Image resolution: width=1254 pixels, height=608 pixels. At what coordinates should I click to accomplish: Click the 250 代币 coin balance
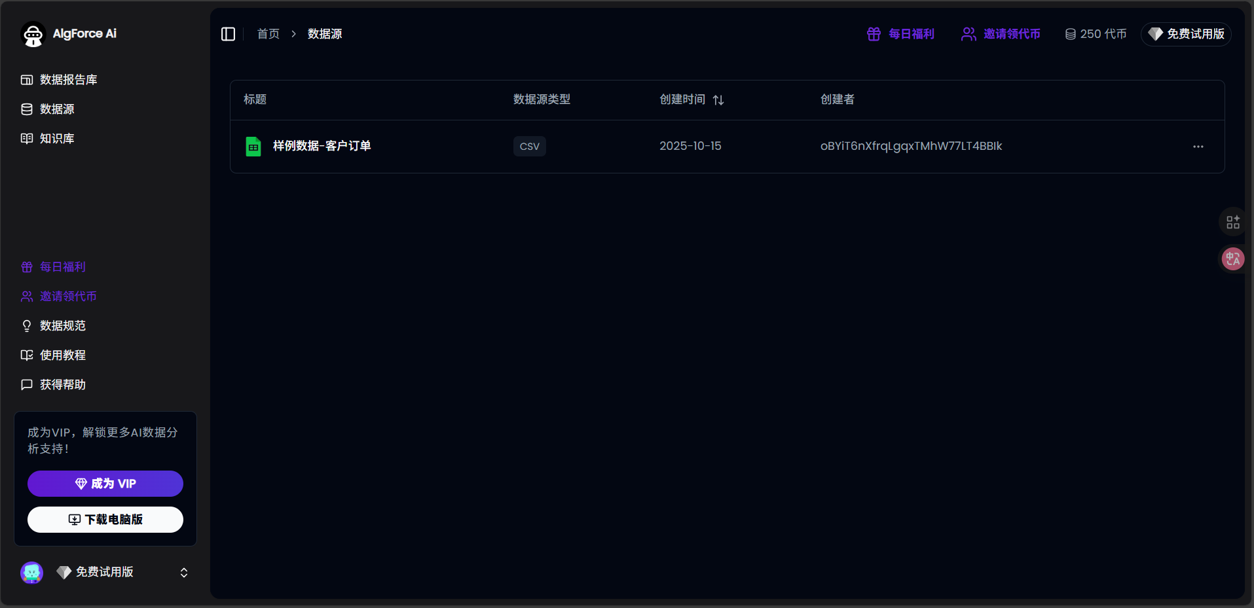1096,34
